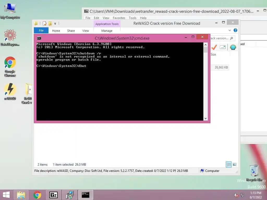The image size is (267, 200).
Task: Switch to details view icon
Action: (x=229, y=165)
